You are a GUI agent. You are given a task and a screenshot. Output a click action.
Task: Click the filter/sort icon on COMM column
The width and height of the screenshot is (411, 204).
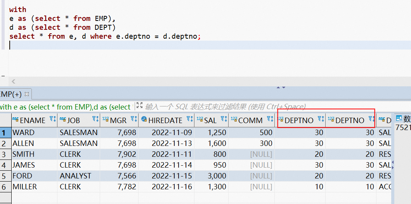[x=270, y=120]
